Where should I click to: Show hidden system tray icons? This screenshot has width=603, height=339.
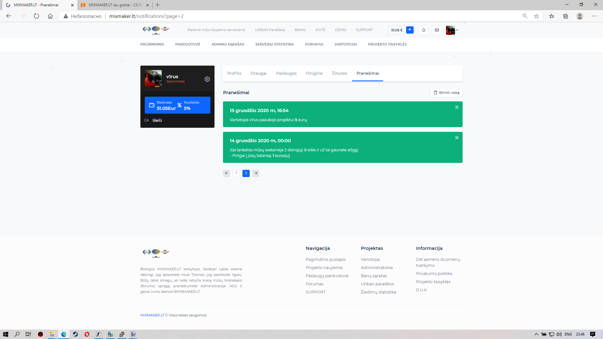pos(536,334)
